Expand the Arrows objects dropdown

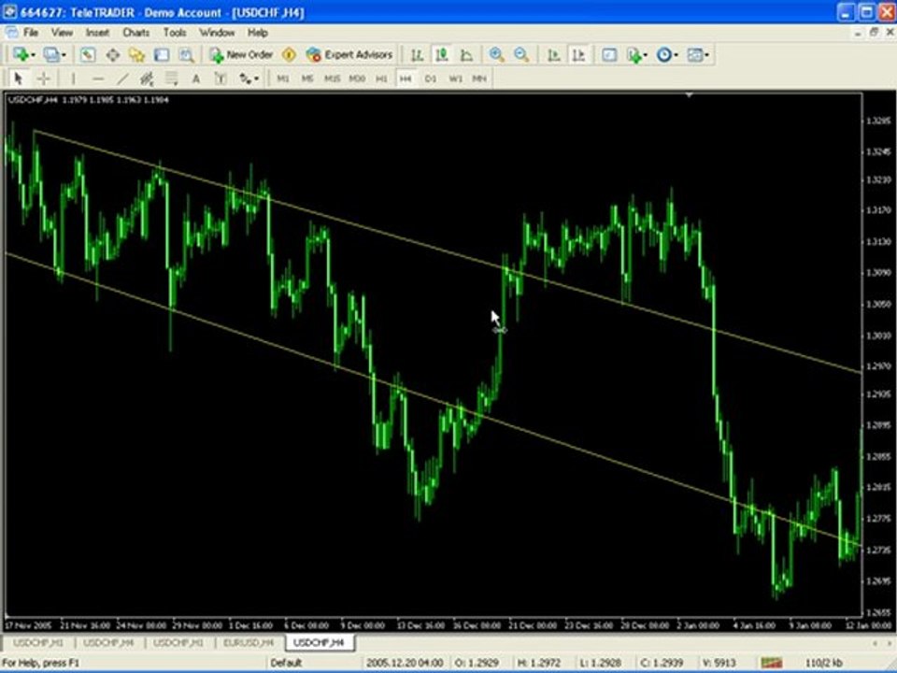256,79
